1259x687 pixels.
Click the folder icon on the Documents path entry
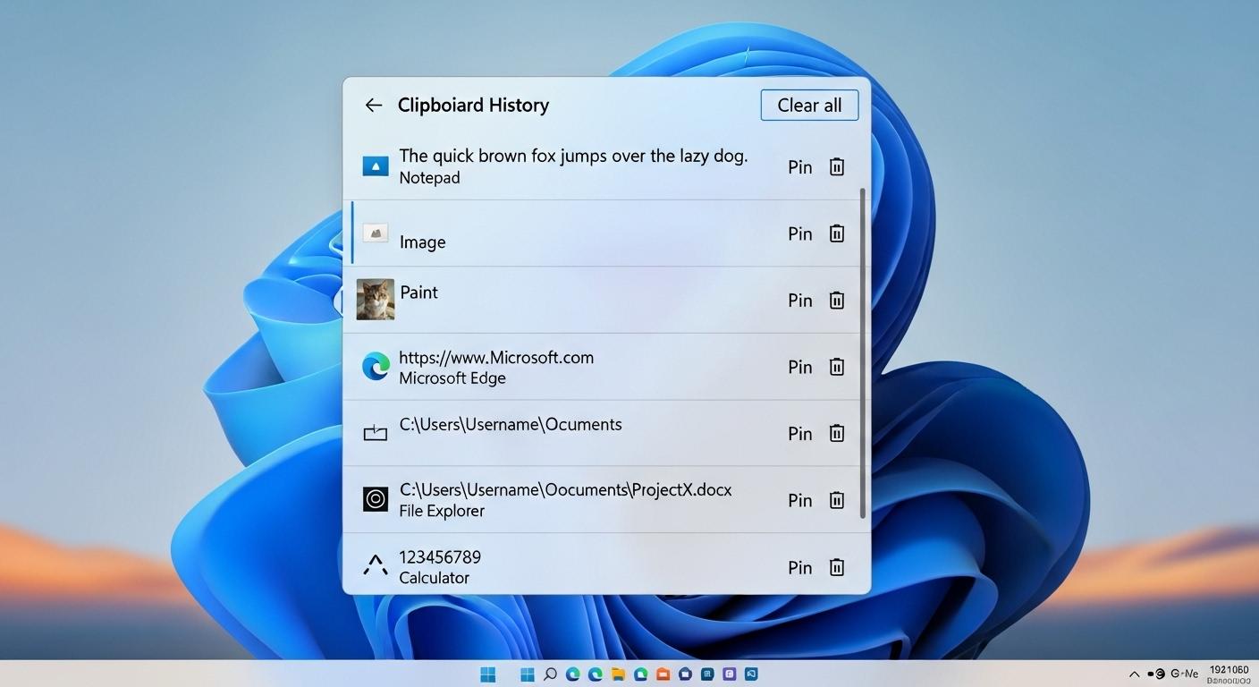click(375, 433)
